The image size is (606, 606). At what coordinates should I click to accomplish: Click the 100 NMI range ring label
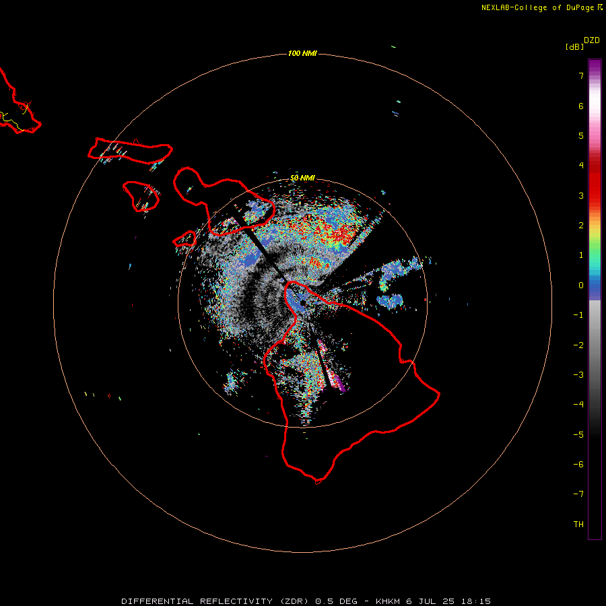(x=302, y=53)
